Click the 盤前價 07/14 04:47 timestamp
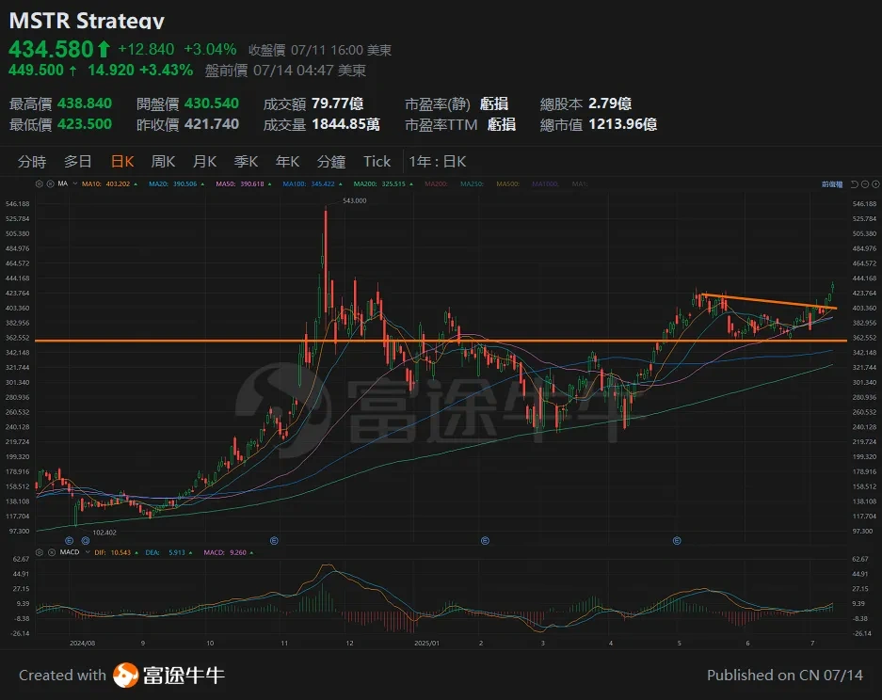The image size is (882, 700). tap(285, 71)
